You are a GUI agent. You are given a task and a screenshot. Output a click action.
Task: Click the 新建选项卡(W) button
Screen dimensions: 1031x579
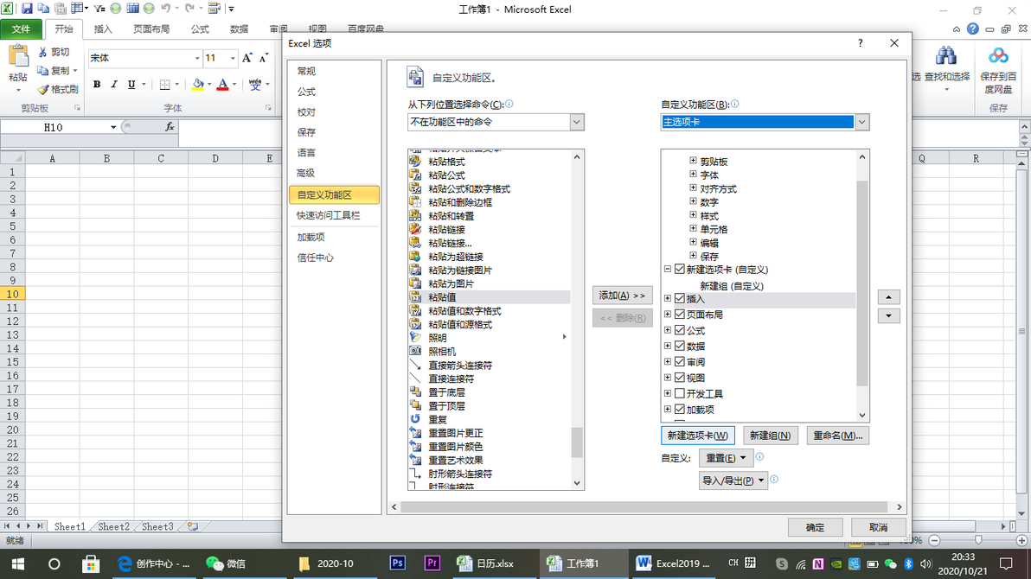point(698,436)
